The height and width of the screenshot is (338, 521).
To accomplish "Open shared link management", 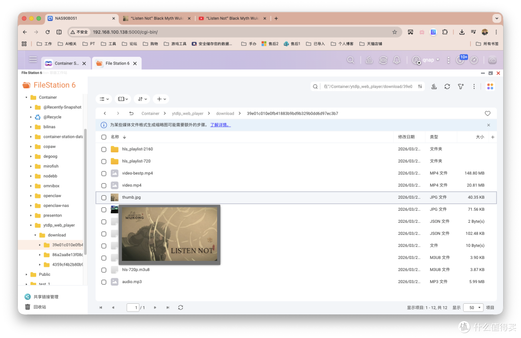I will (x=46, y=297).
